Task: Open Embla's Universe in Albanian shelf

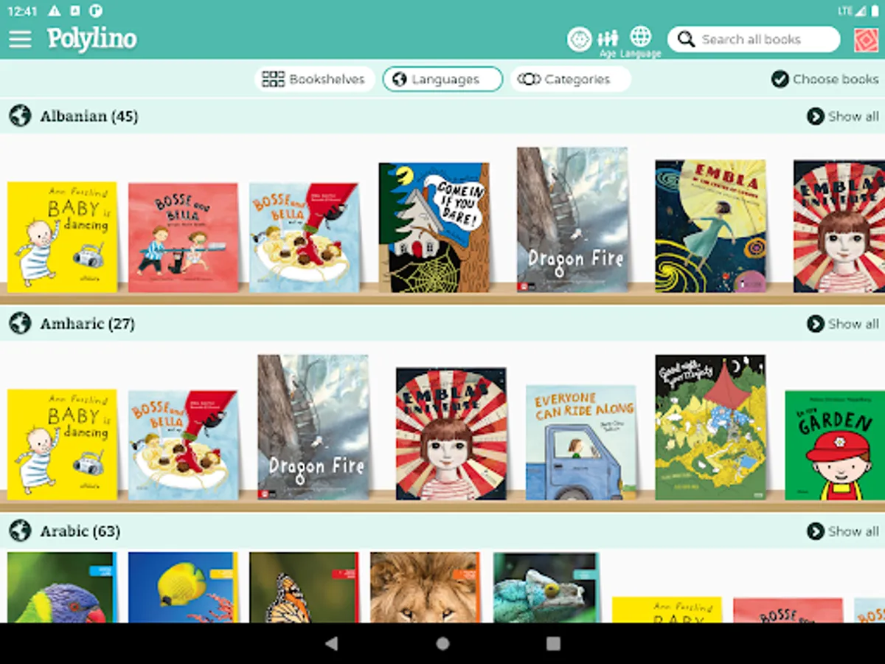Action: pos(839,226)
